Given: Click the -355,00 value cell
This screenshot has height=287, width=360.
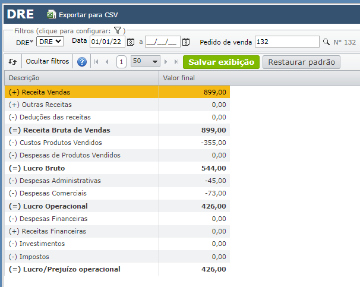Looking at the screenshot, I should point(194,143).
